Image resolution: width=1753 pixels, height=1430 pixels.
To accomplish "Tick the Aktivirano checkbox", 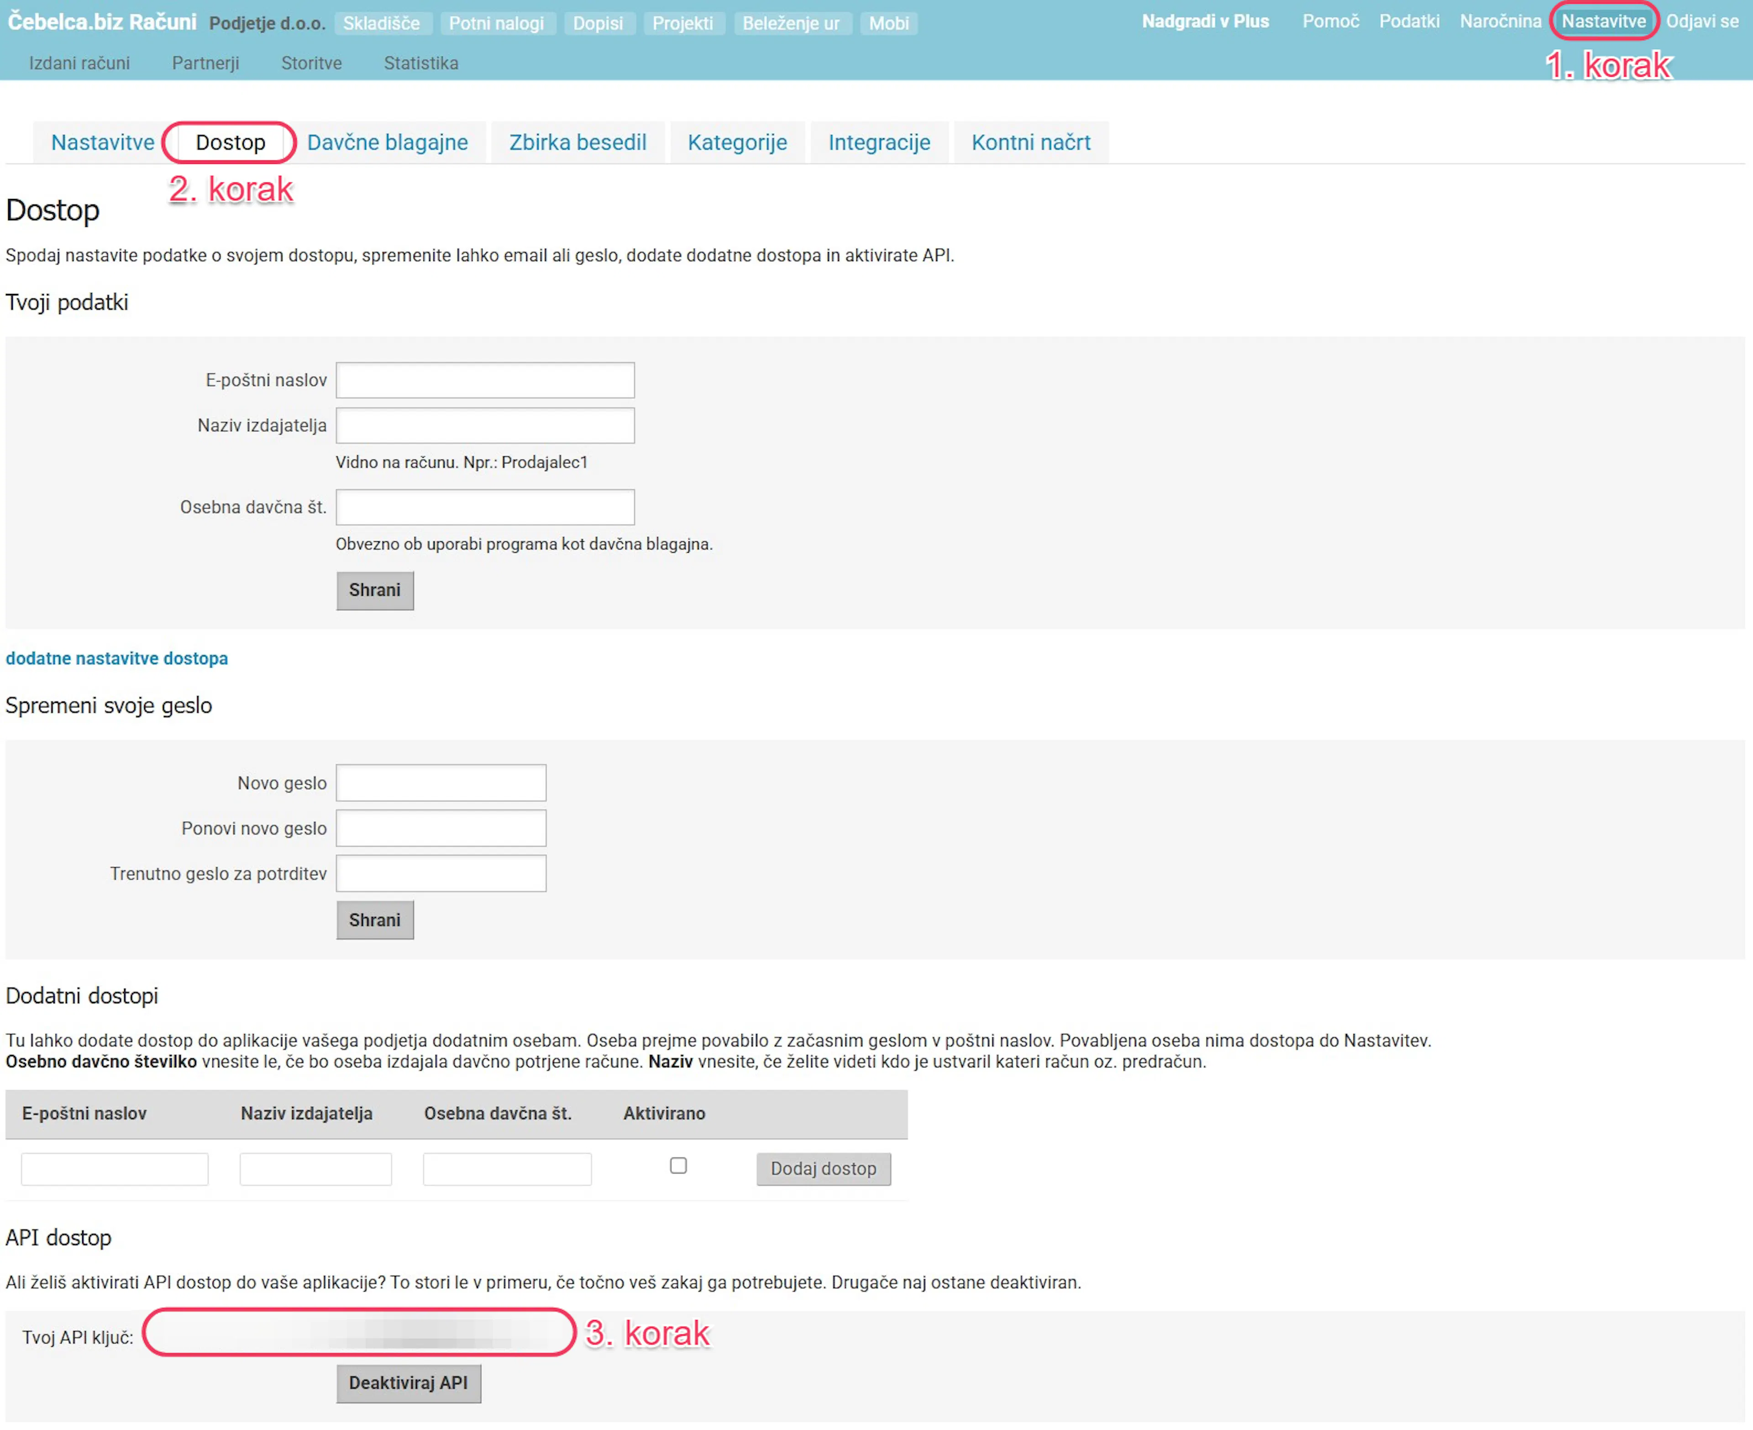I will tap(678, 1166).
